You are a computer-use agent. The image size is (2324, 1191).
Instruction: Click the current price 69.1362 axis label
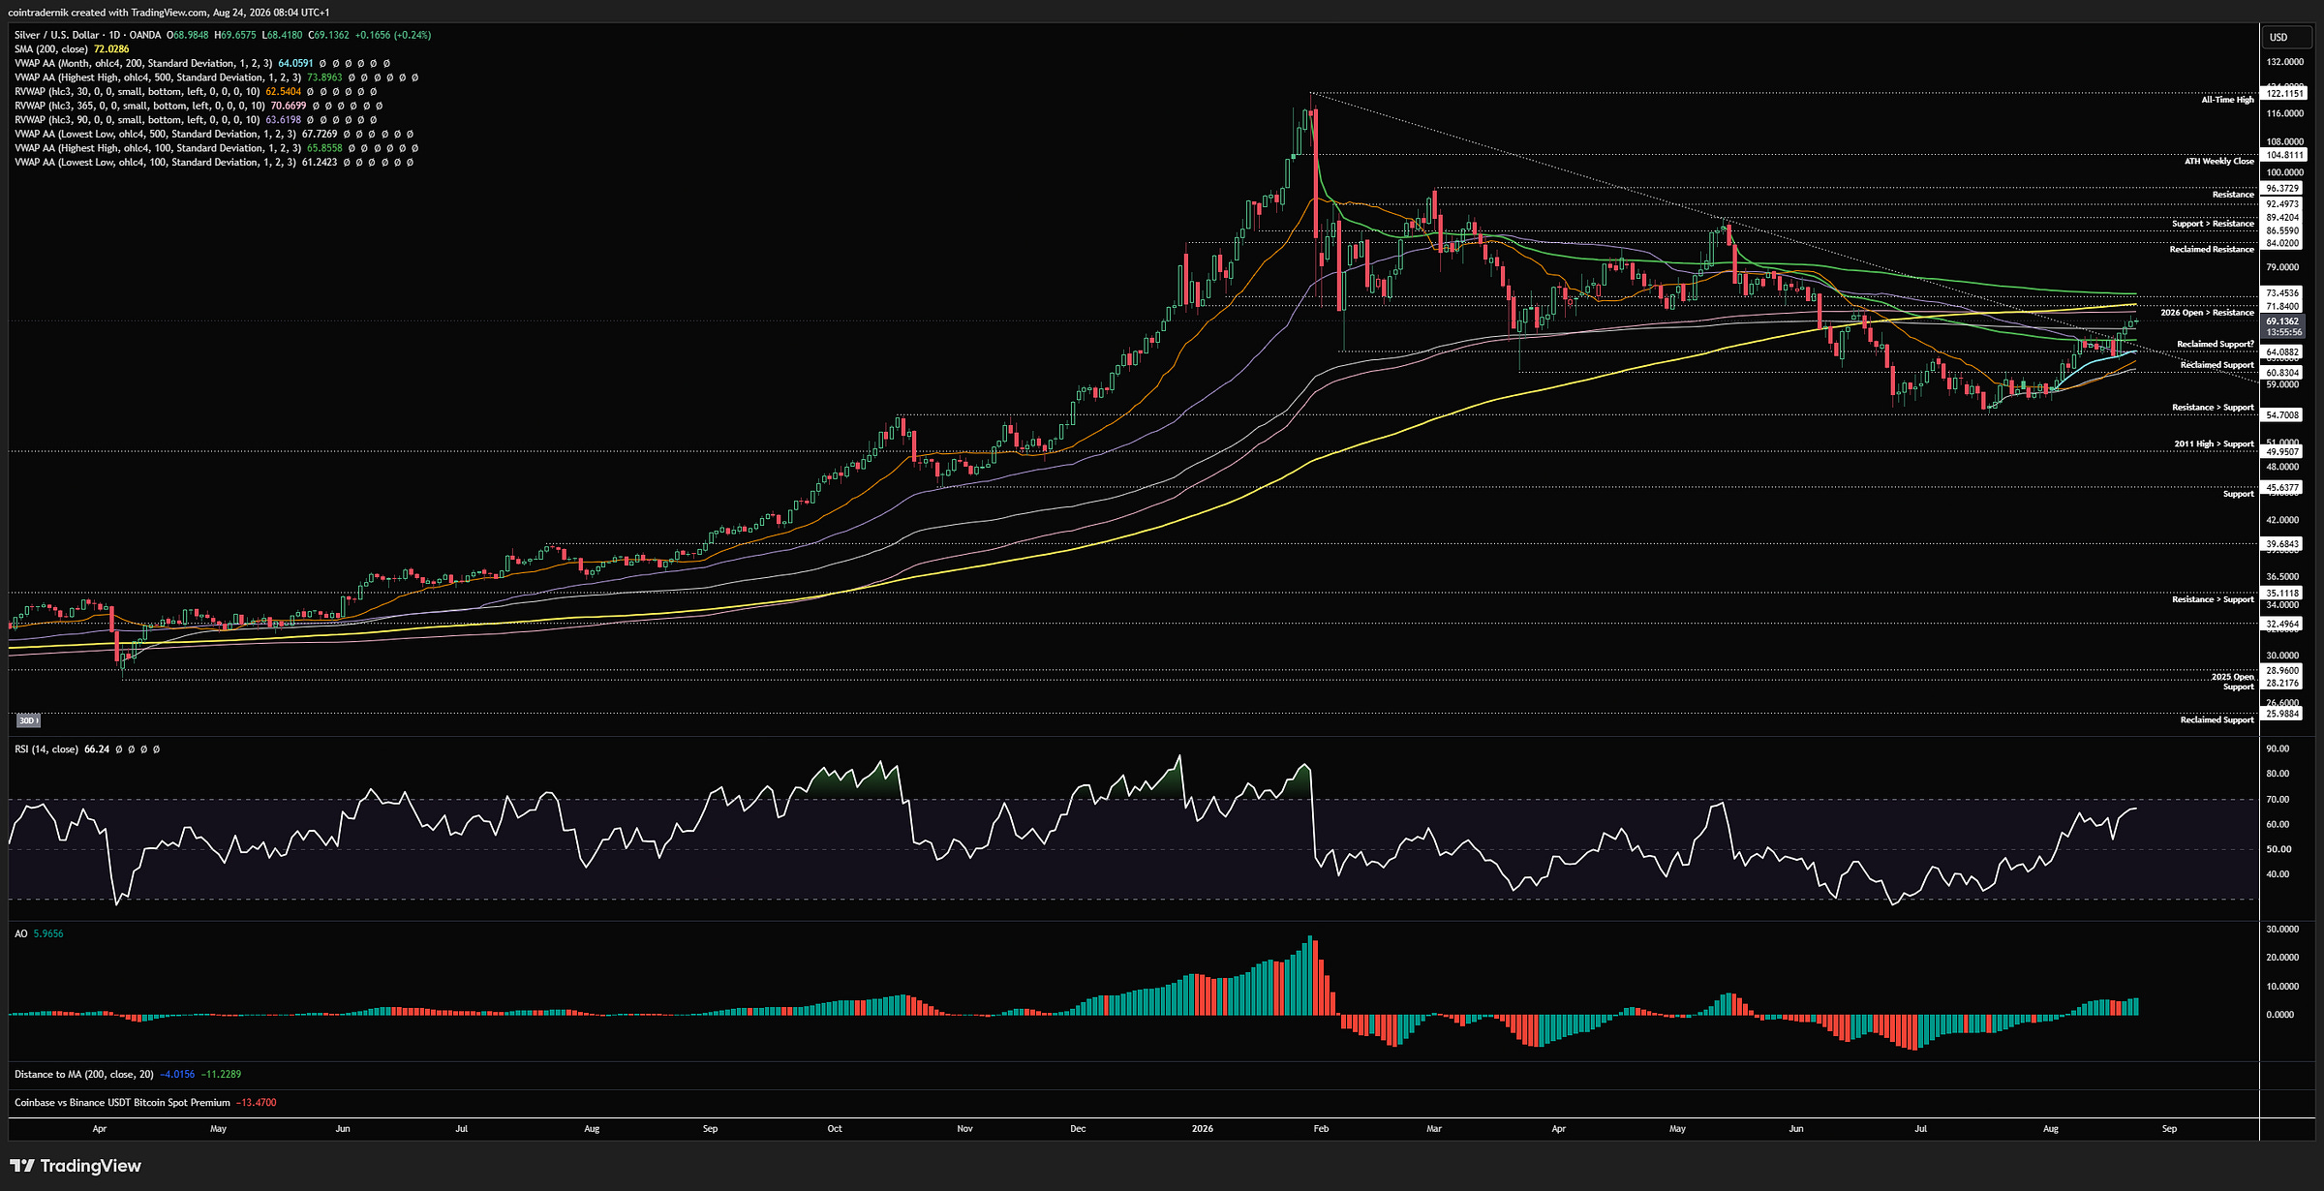click(x=2282, y=321)
